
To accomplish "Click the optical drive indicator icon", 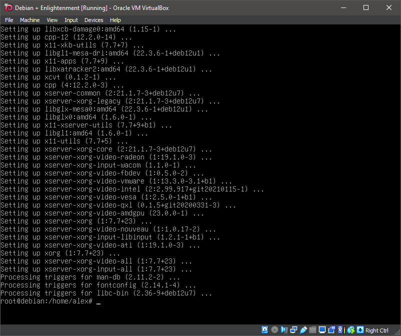I will [x=274, y=330].
